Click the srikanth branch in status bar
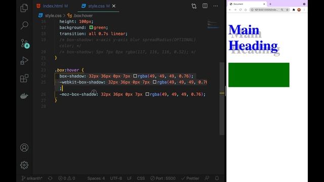Image resolution: width=324 pixels, height=182 pixels. tap(32, 178)
